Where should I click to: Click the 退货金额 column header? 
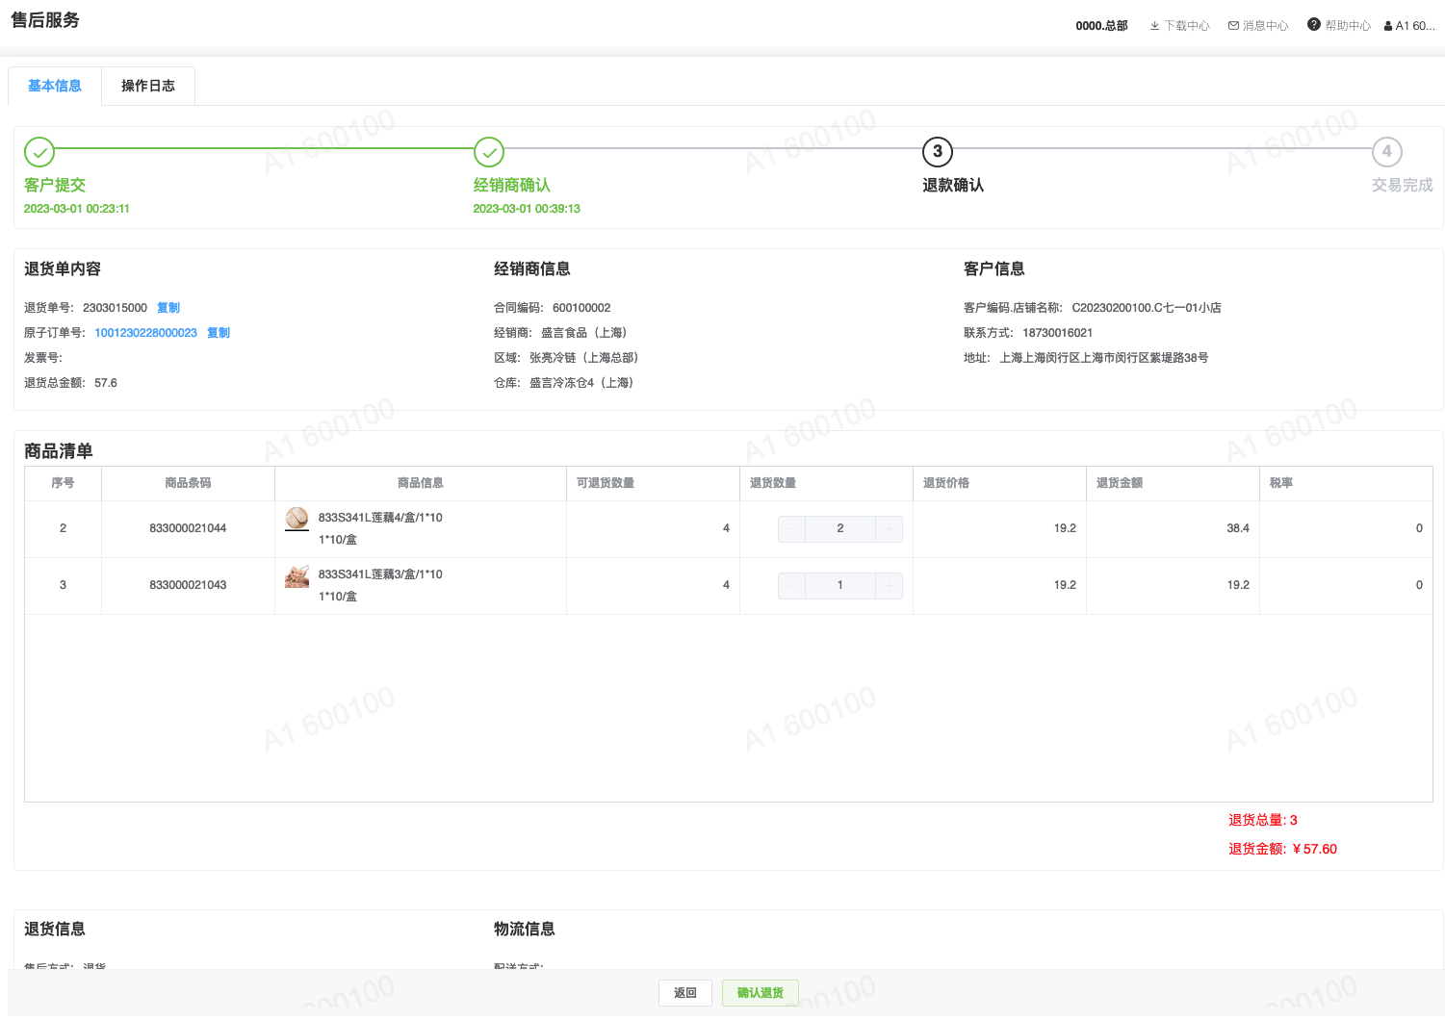coord(1173,483)
